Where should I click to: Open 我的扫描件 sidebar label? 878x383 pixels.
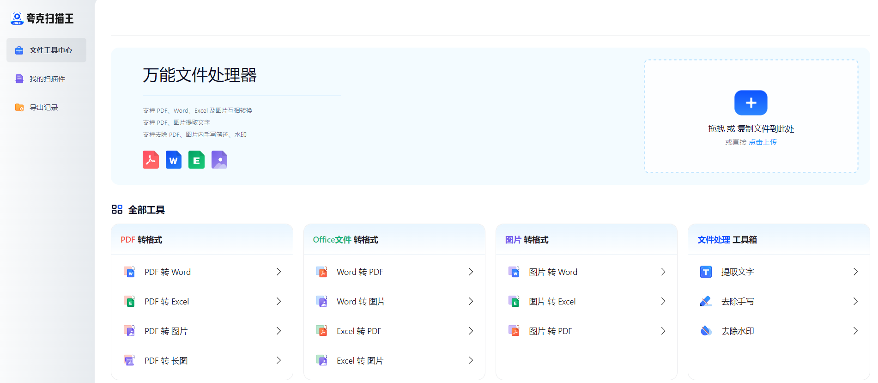48,79
